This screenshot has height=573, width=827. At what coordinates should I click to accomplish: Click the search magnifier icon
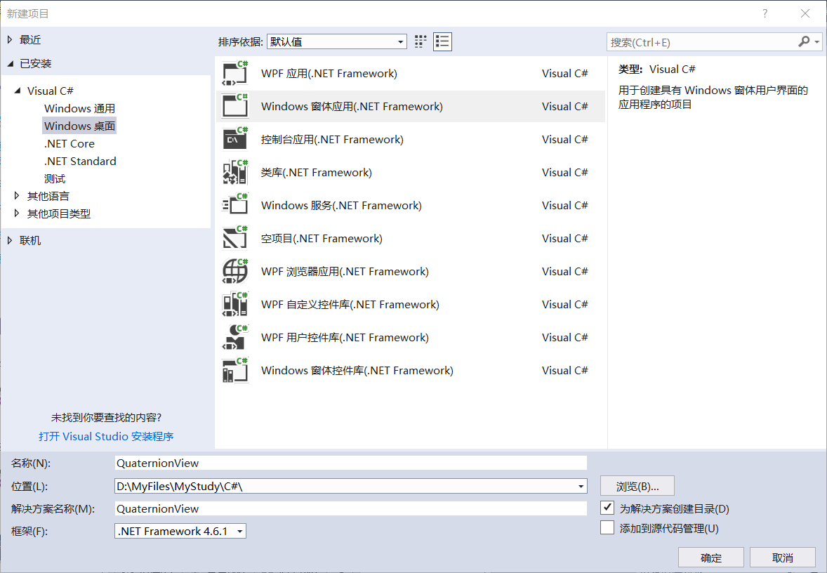pos(804,41)
